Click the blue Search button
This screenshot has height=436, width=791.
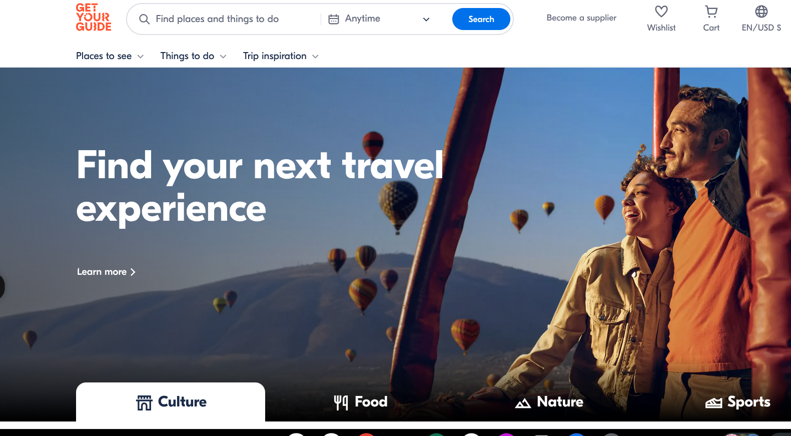click(481, 19)
